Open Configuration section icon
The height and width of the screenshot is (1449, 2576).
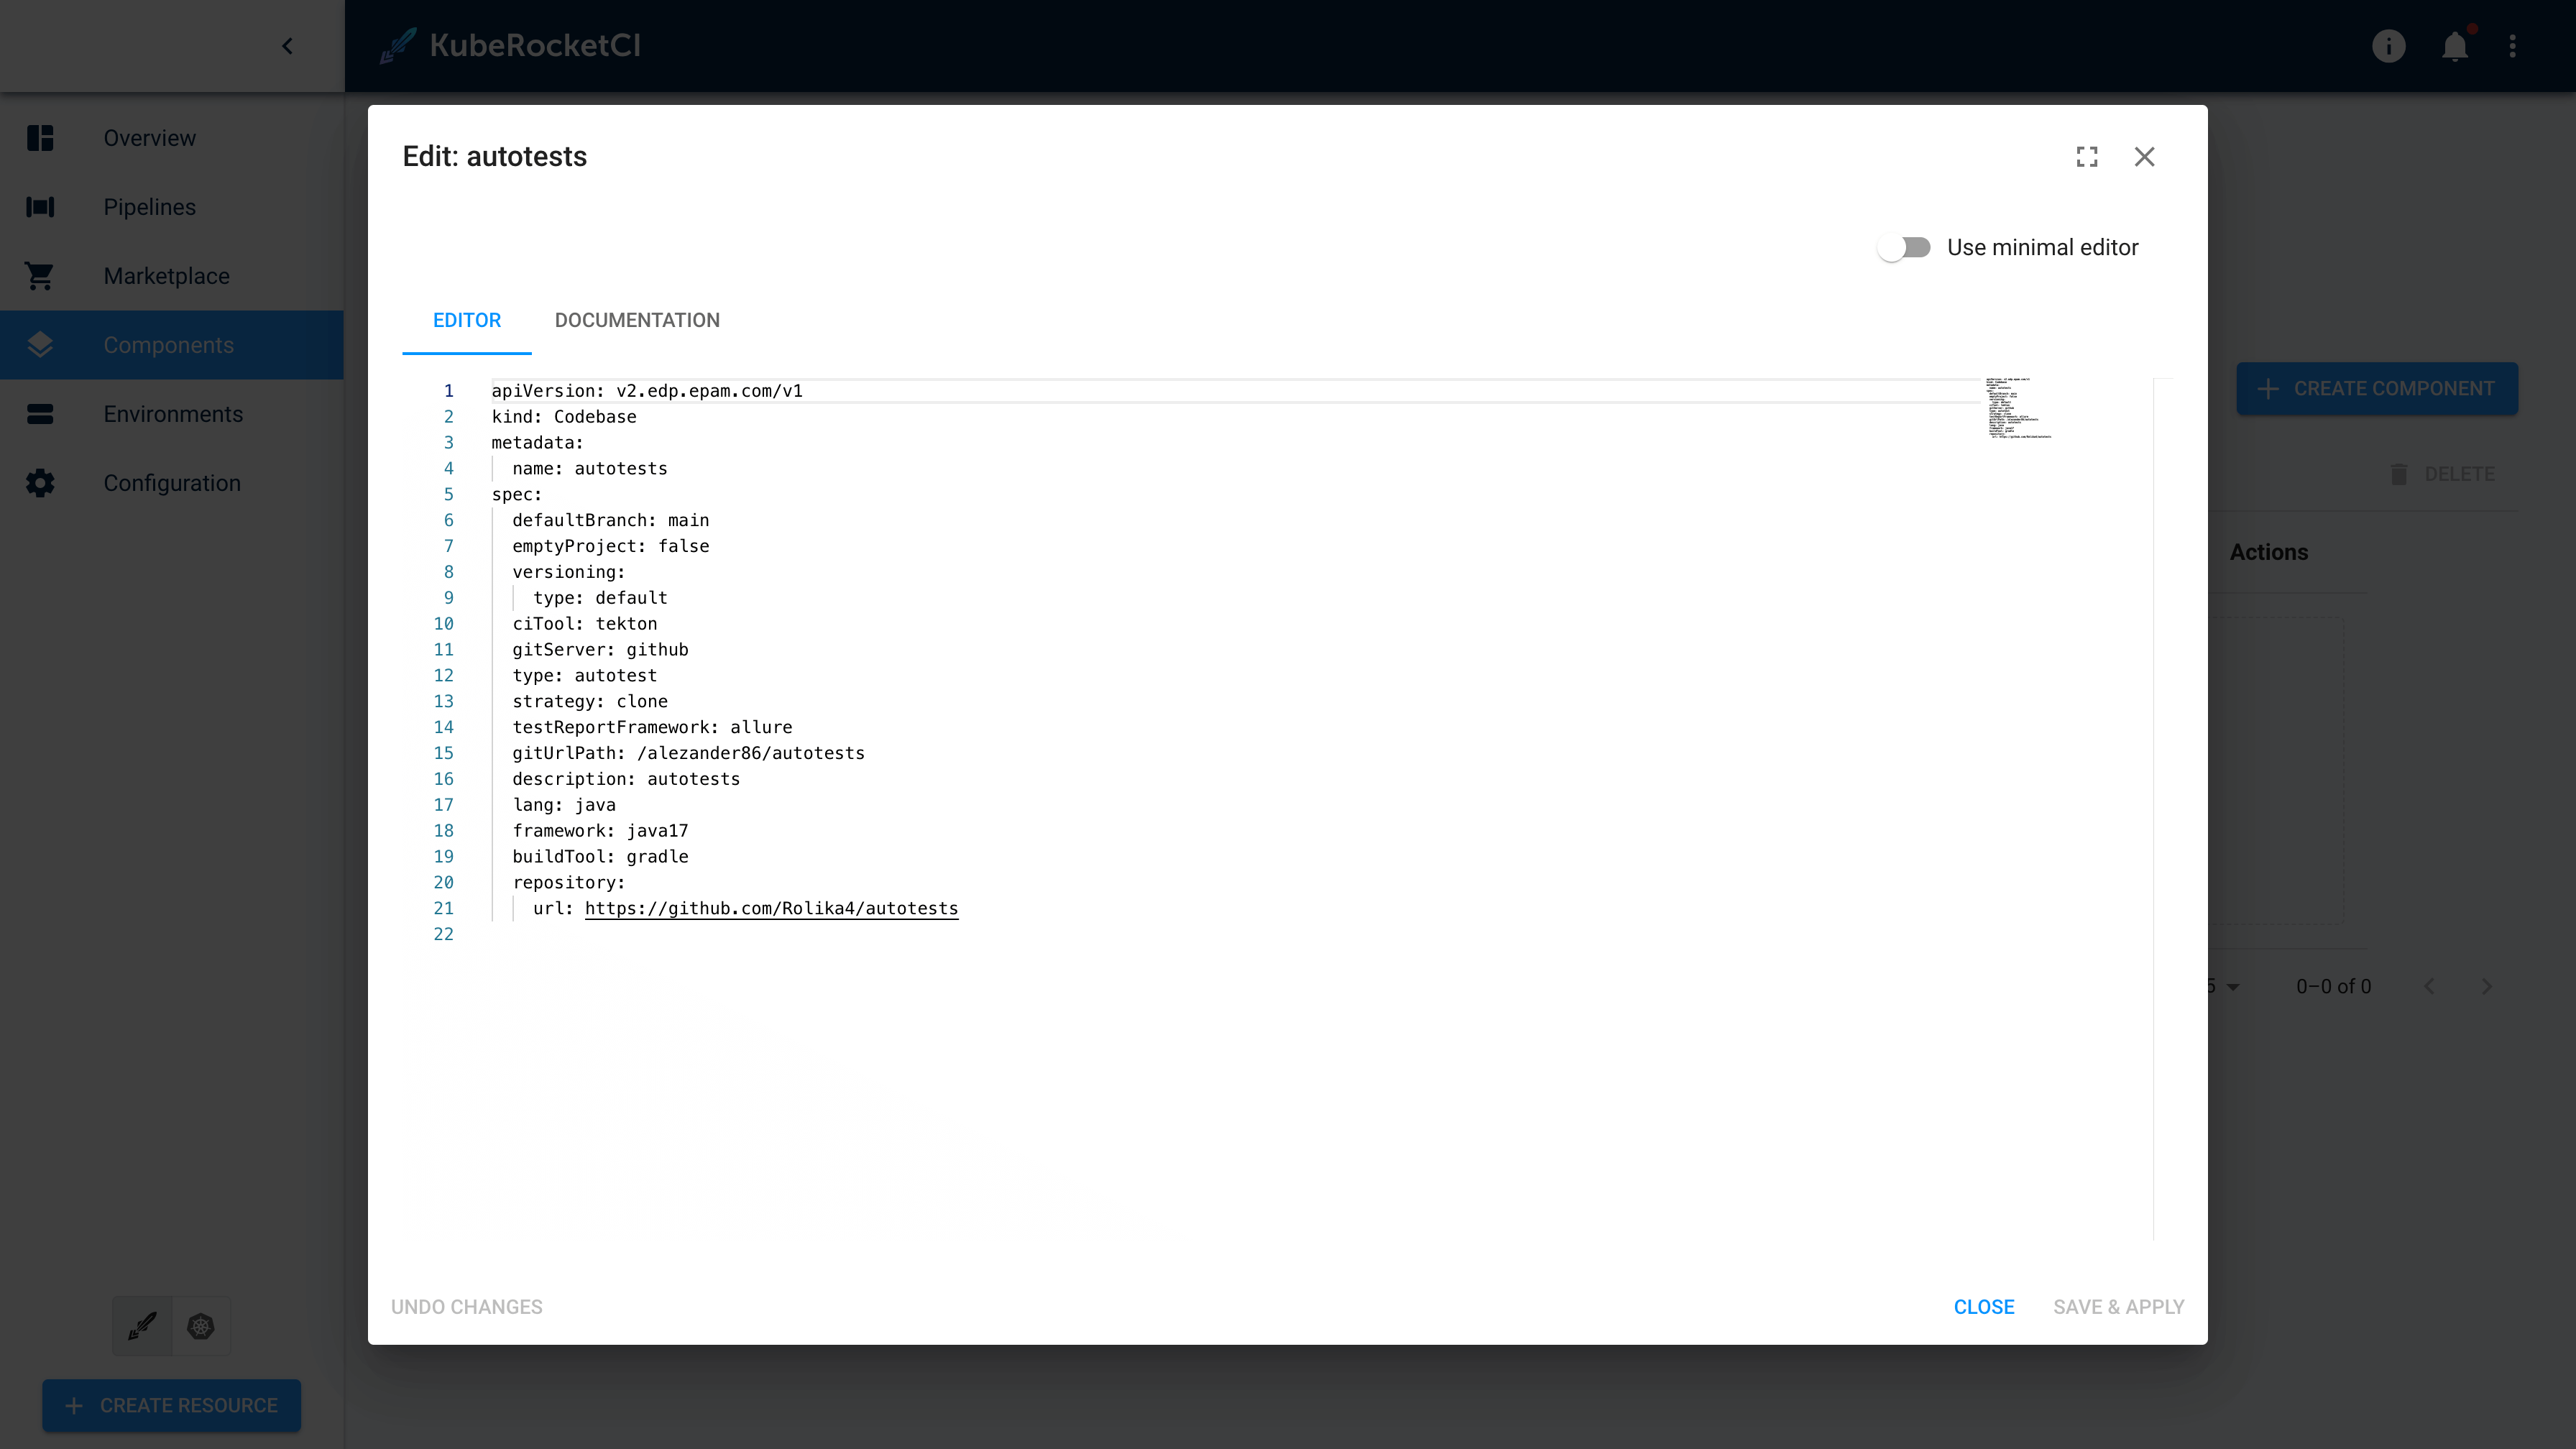pos(41,483)
